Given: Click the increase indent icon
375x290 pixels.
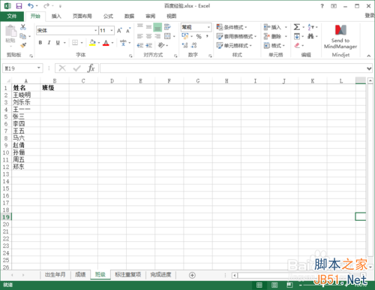Looking at the screenshot, I should coord(149,45).
